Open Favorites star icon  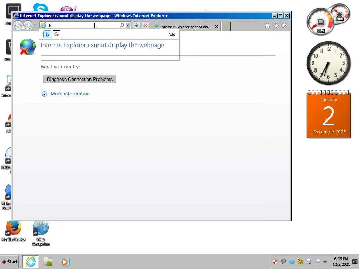[276, 26]
